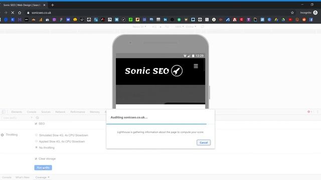This screenshot has height=180, width=321.
Task: Click the emulated page vertical scrollbar
Action: [x=204, y=65]
